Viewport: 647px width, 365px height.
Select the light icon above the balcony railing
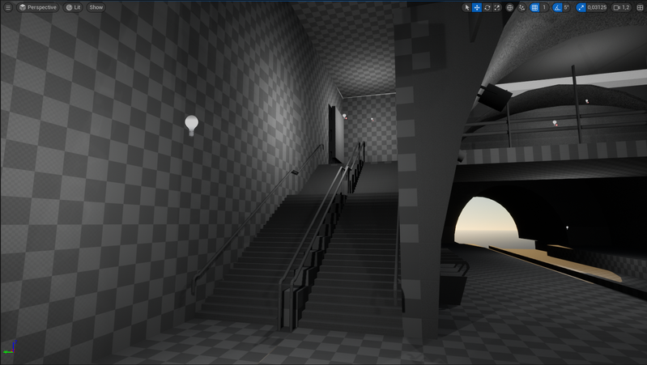pos(555,123)
